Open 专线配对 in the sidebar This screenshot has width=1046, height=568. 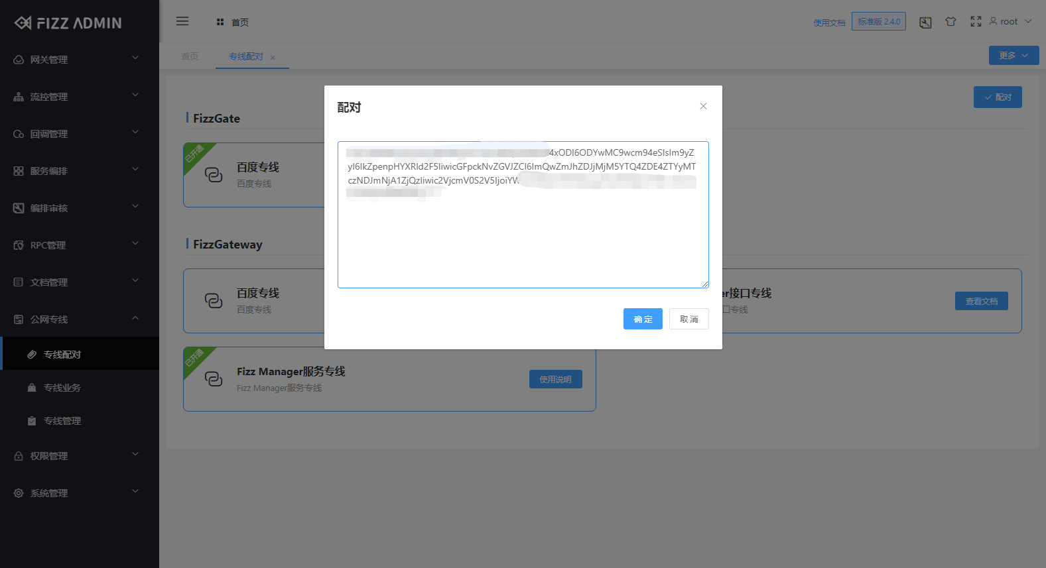[80, 353]
